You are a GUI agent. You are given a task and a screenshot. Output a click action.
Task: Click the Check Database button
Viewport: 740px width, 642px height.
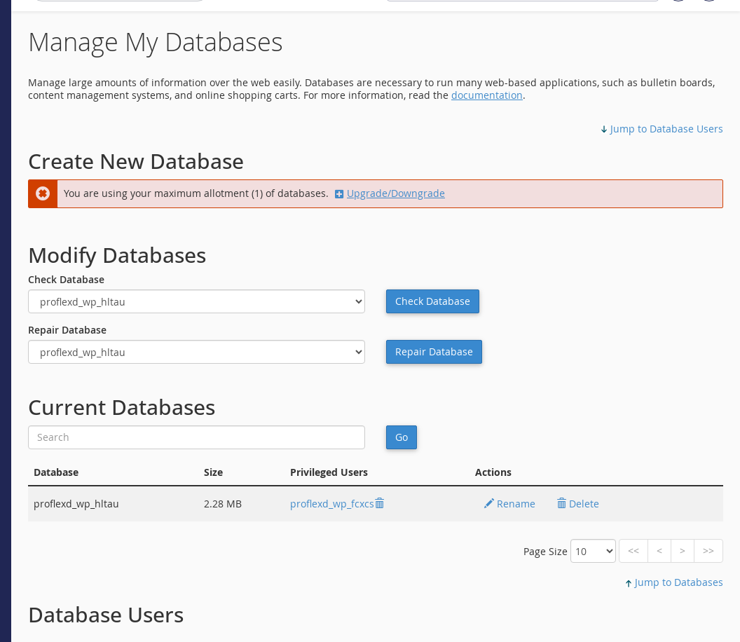tap(432, 301)
